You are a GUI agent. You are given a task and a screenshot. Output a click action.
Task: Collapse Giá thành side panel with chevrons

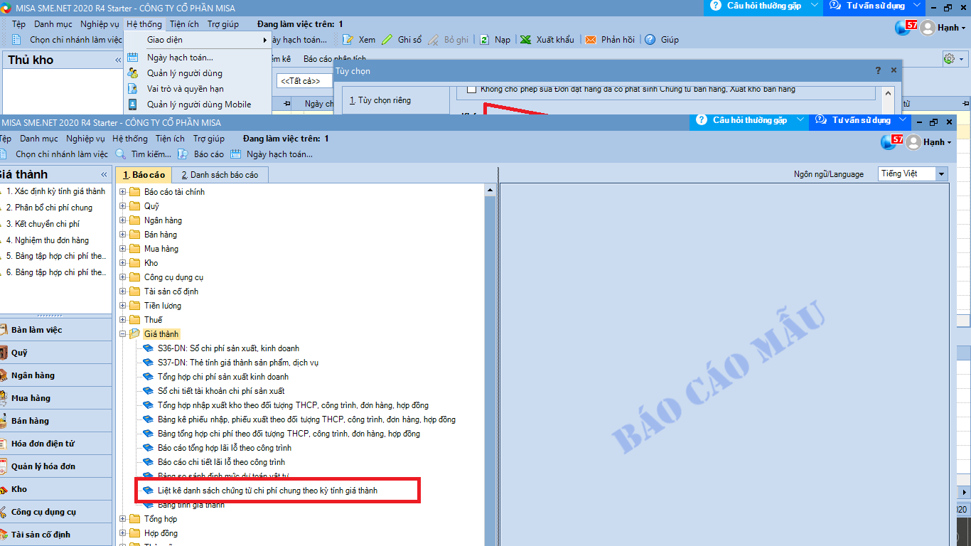pyautogui.click(x=104, y=174)
